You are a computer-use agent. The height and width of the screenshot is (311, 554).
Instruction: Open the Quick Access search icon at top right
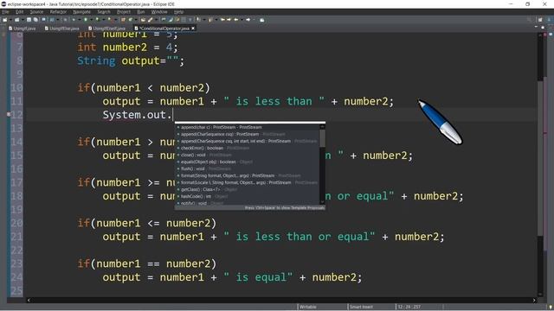point(529,20)
